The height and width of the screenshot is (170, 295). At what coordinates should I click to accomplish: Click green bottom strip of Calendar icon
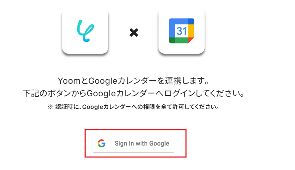click(179, 40)
